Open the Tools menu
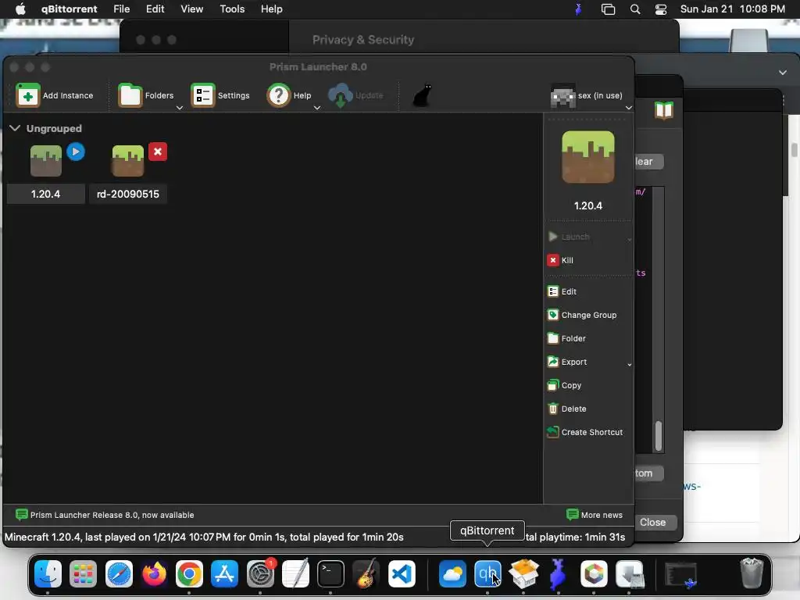This screenshot has width=800, height=600. 232,9
